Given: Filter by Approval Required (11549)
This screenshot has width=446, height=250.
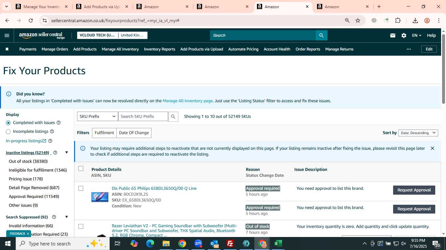Looking at the screenshot, I should coord(34,197).
